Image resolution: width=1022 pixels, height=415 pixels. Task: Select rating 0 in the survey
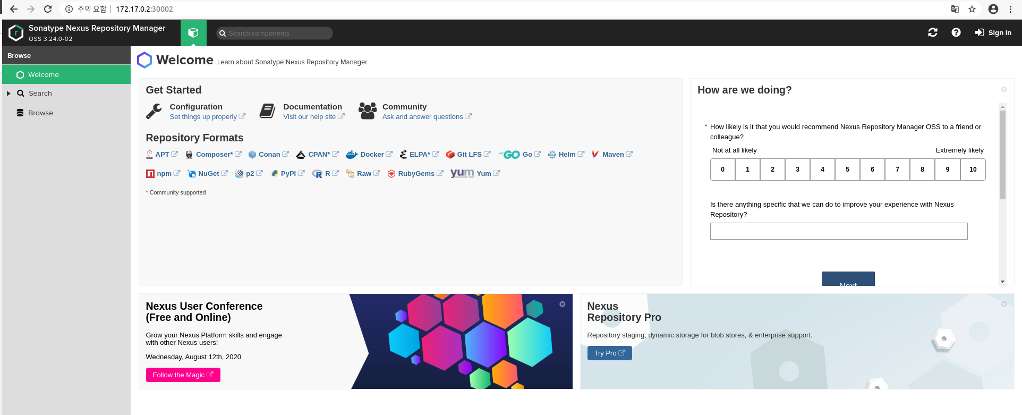tap(722, 170)
